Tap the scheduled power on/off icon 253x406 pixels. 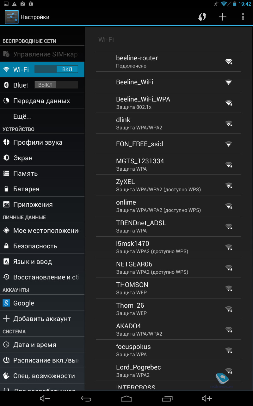pyautogui.click(x=6, y=360)
